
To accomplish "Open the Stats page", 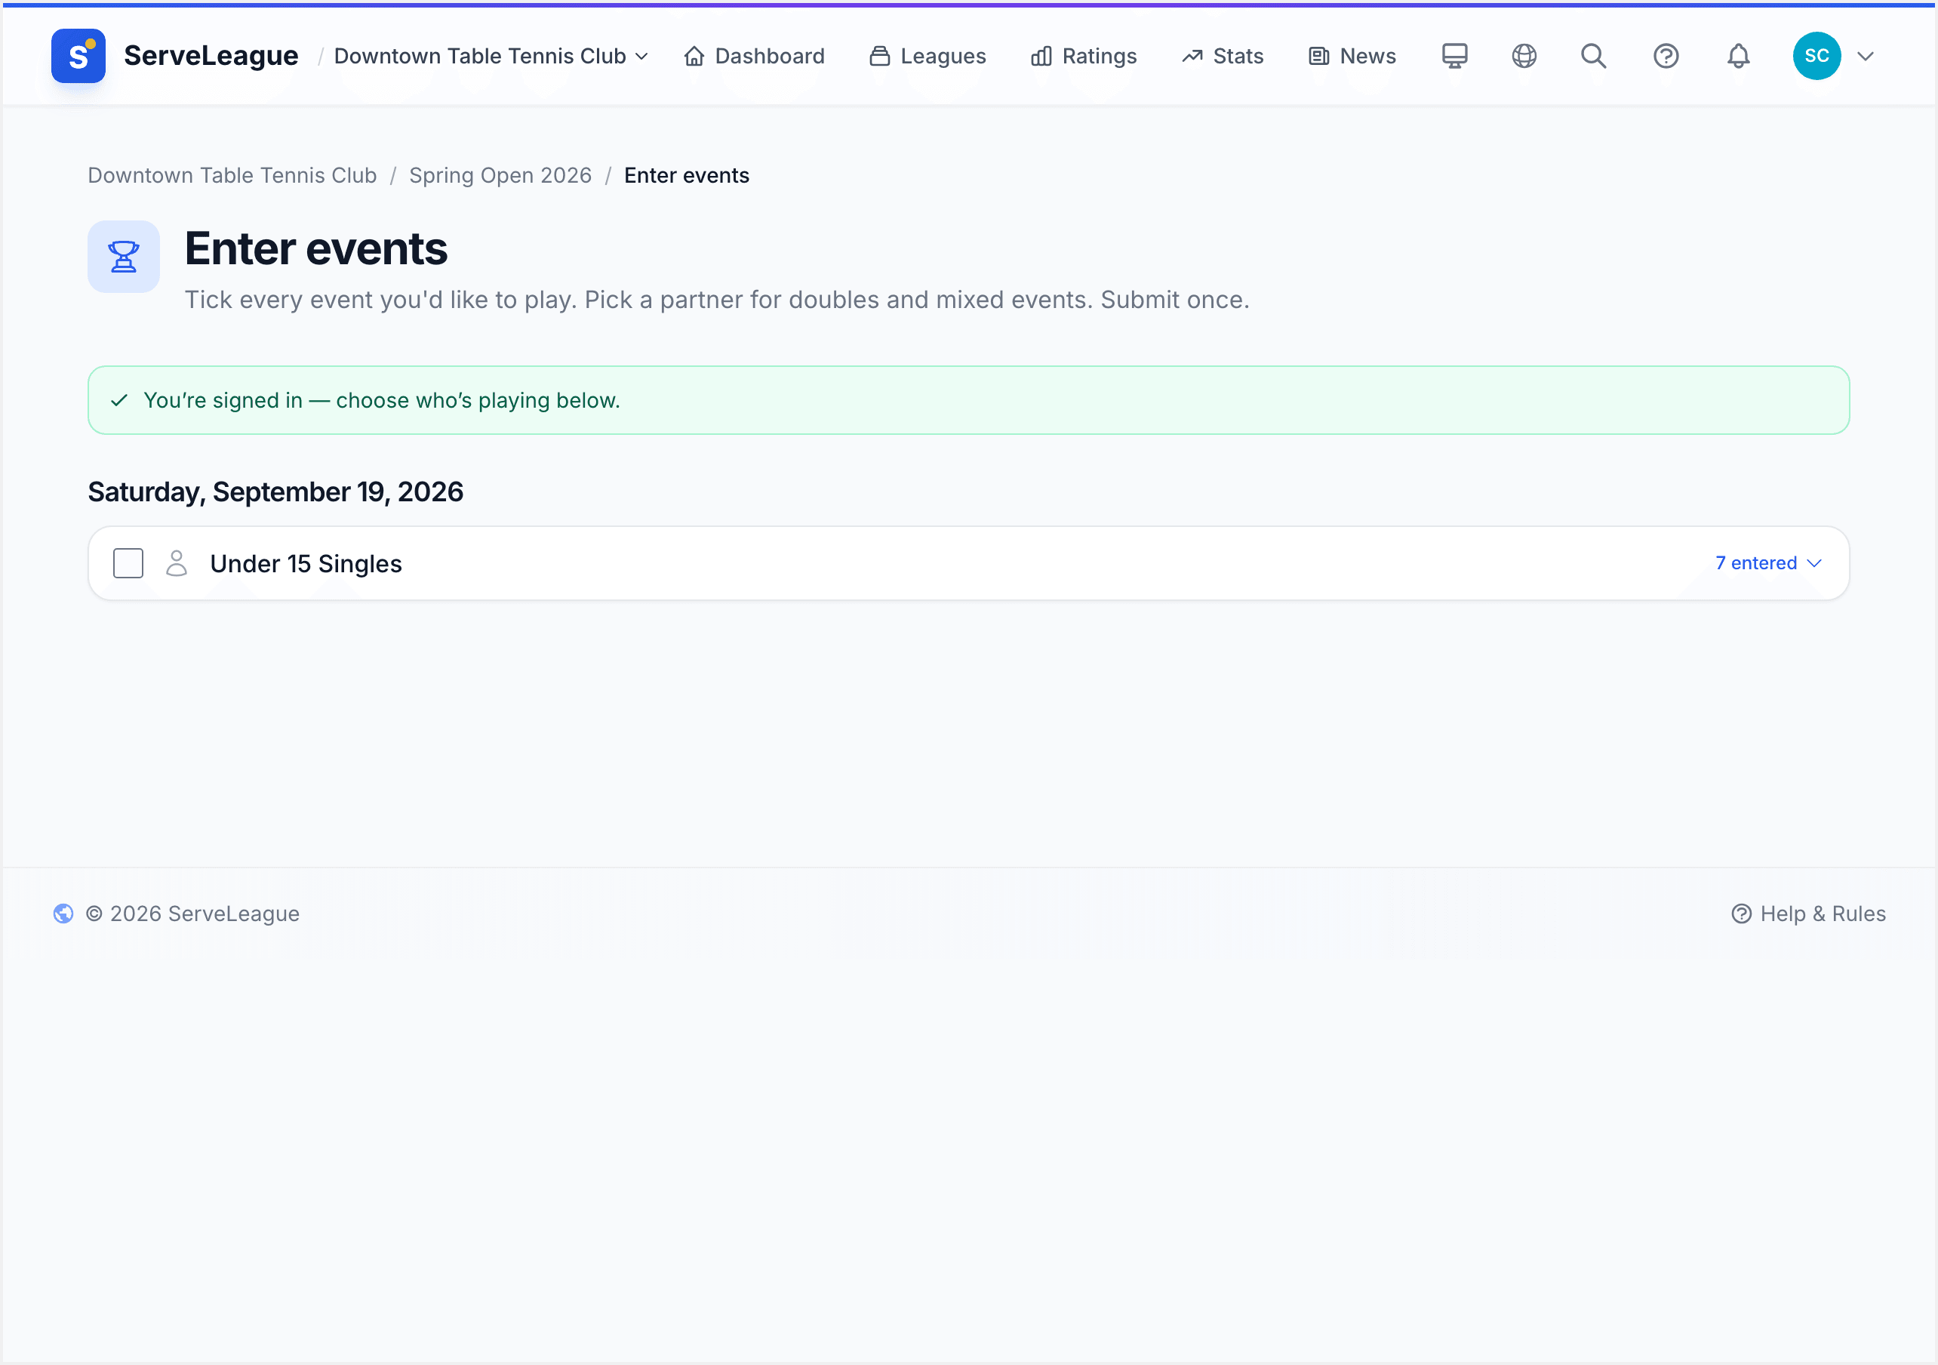I will point(1223,56).
